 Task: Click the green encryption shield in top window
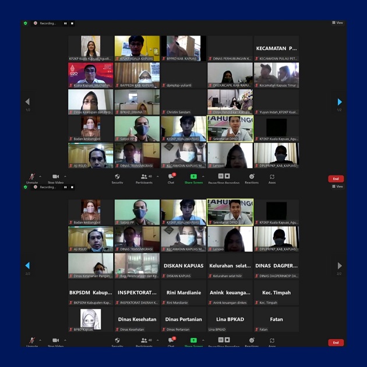26,23
